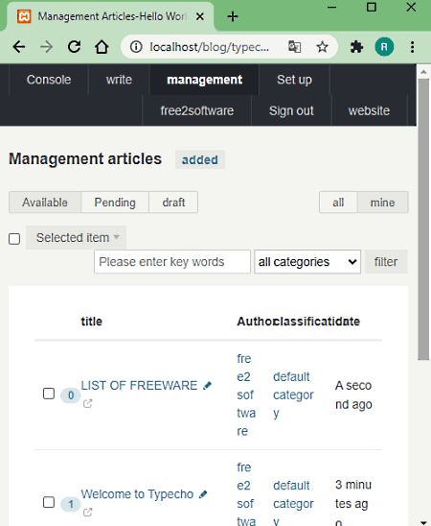Viewport: 431px width, 526px height.
Task: Click the edit pencil beside Welcome to Typecho
Action: [203, 494]
